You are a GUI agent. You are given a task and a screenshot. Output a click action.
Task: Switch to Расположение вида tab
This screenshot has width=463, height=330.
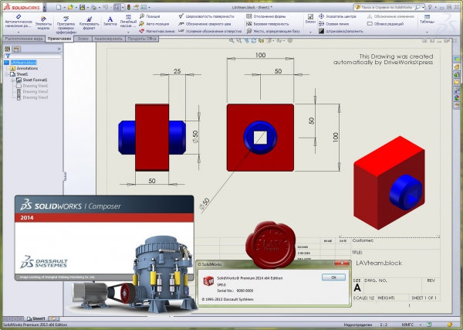pyautogui.click(x=24, y=39)
